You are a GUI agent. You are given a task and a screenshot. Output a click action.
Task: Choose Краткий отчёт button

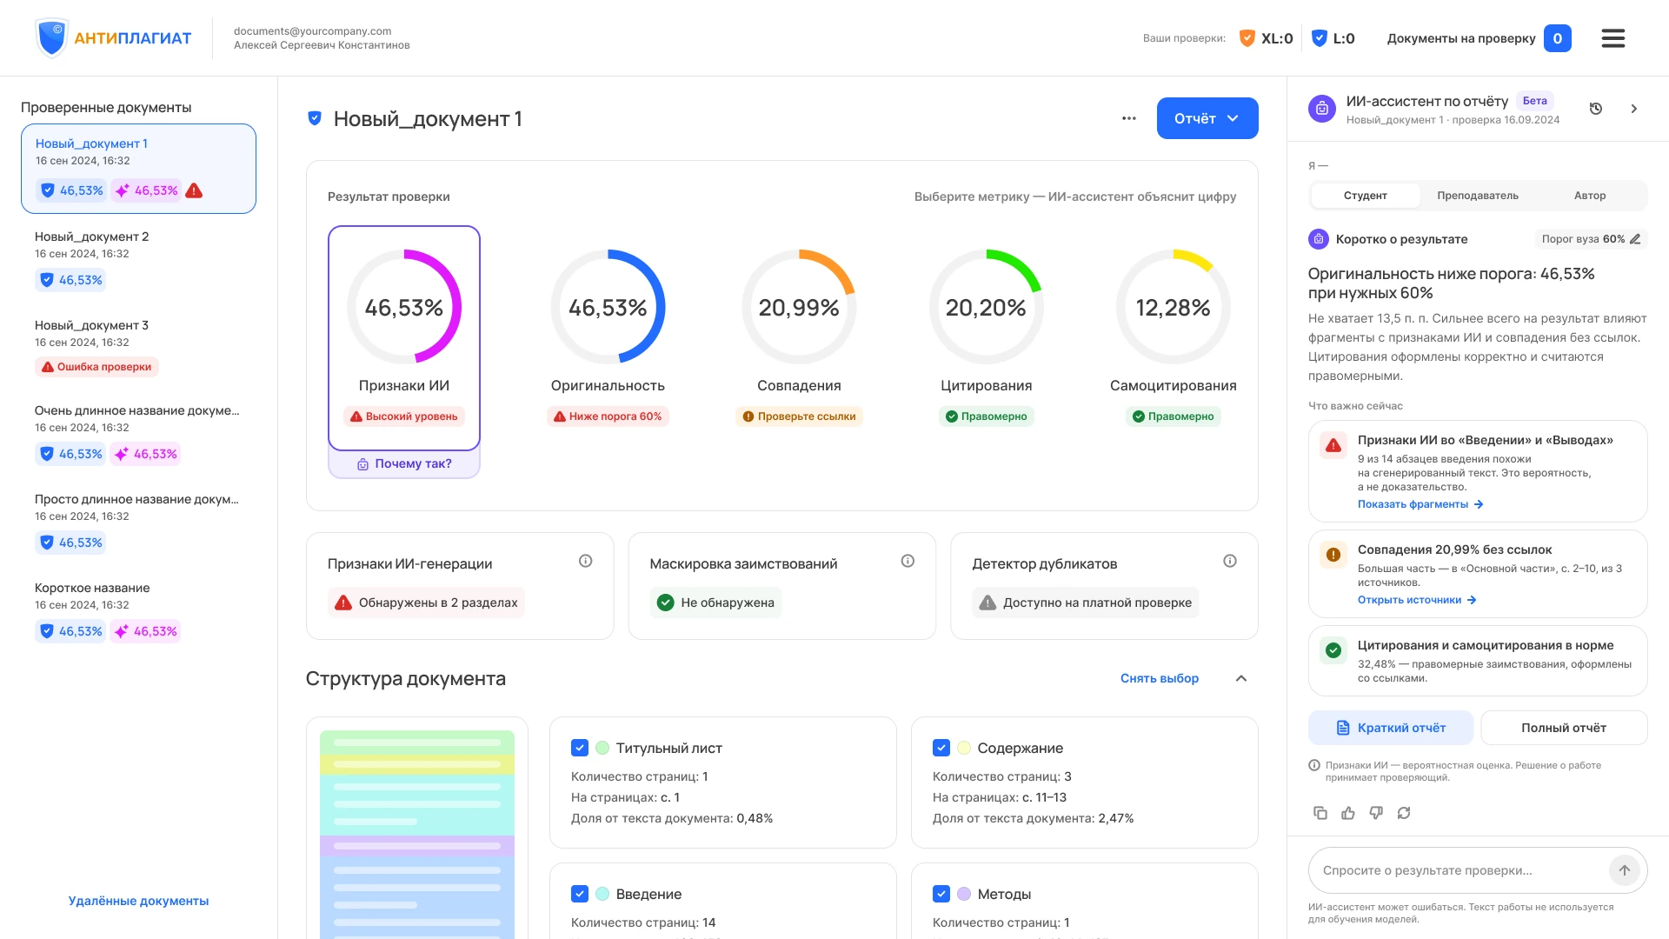tap(1390, 728)
